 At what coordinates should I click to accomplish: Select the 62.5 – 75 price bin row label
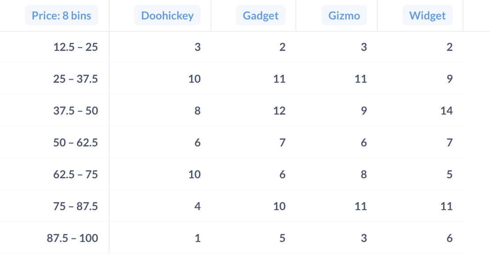pyautogui.click(x=75, y=174)
